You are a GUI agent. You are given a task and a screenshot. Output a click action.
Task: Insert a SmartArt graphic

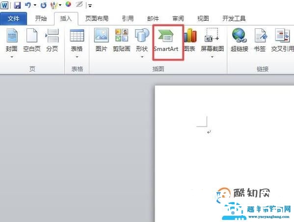166,41
